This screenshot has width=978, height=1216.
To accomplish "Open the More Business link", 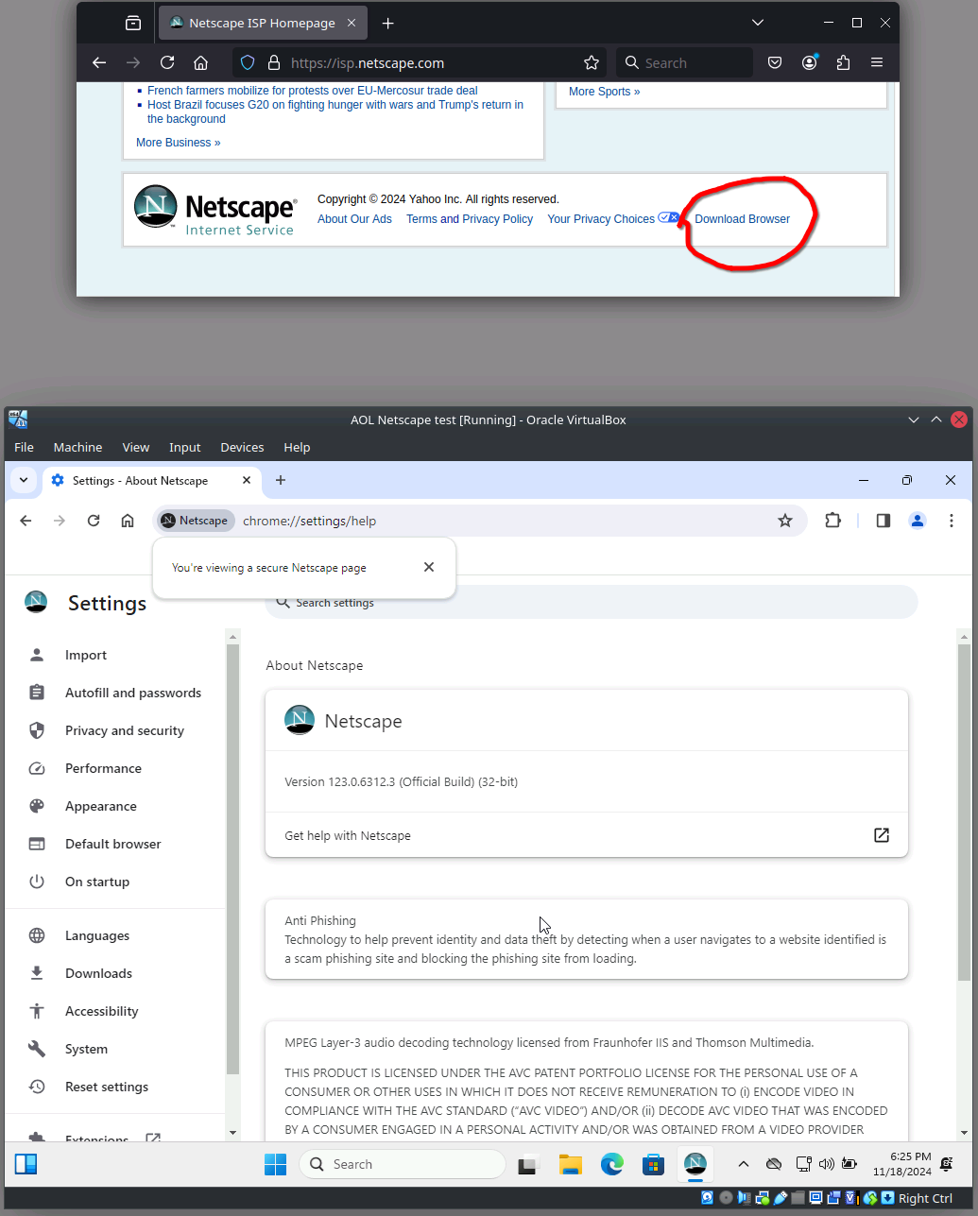I will (x=178, y=143).
